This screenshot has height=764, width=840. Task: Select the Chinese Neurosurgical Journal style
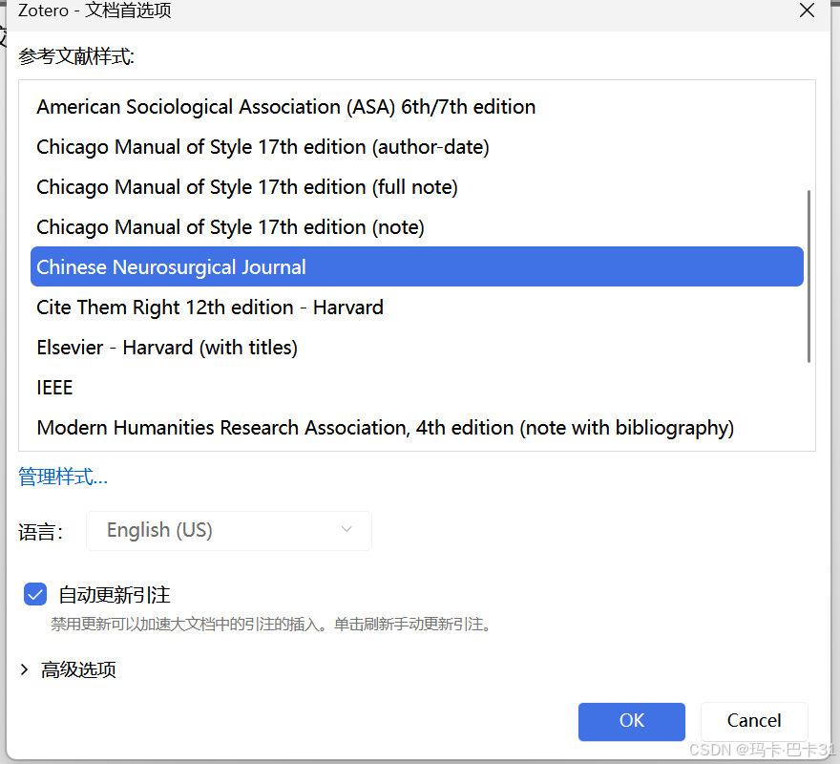(x=417, y=266)
